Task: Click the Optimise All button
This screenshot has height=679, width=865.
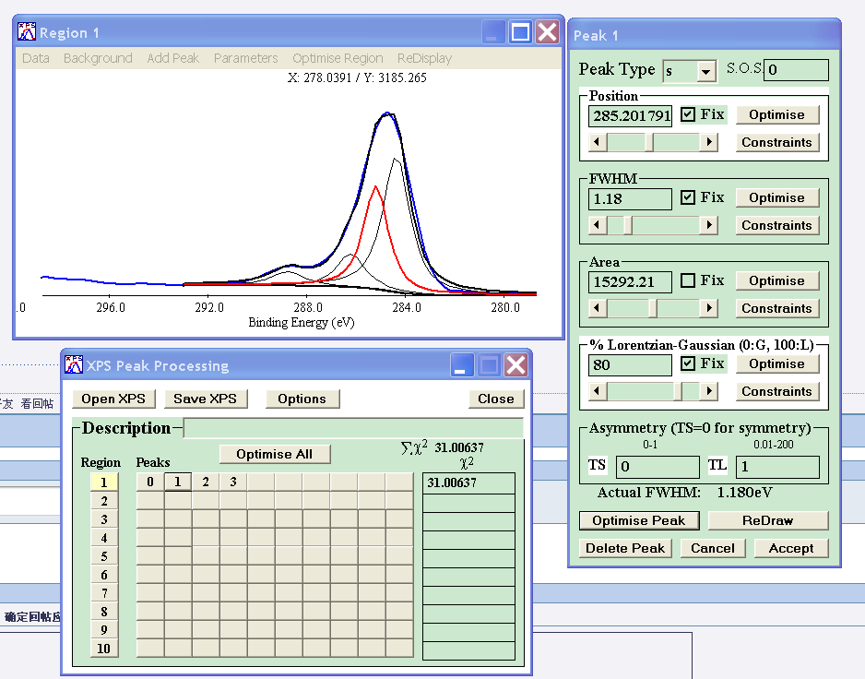Action: tap(275, 454)
